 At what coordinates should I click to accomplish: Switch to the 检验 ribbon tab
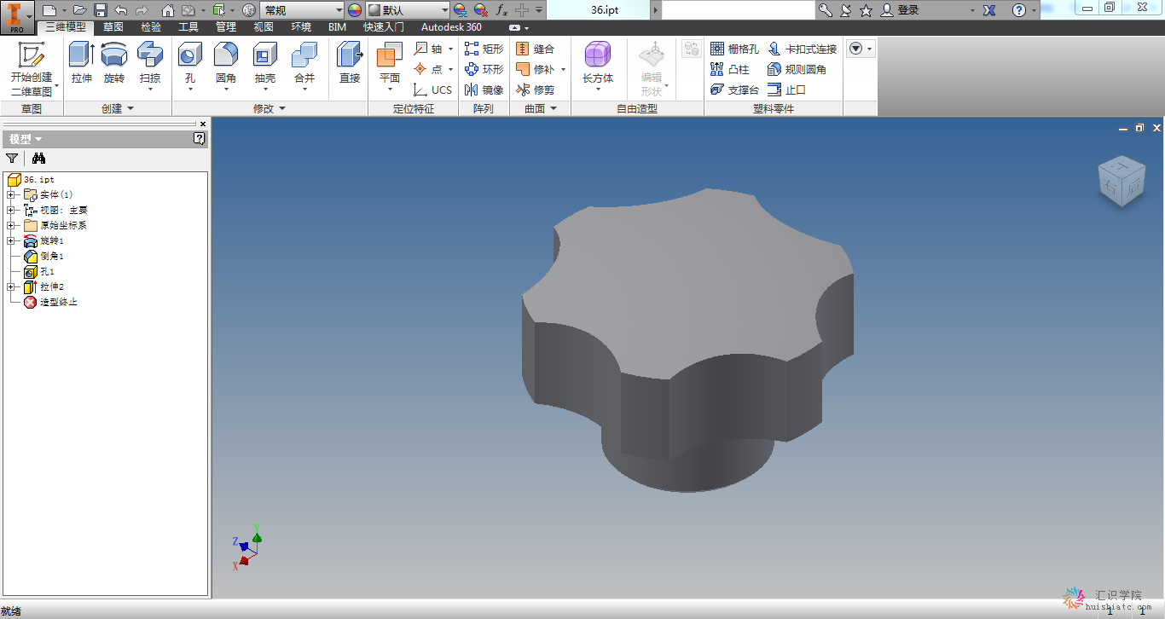click(151, 27)
